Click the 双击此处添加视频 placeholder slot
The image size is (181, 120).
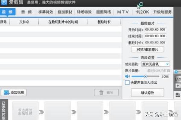(x=25, y=112)
